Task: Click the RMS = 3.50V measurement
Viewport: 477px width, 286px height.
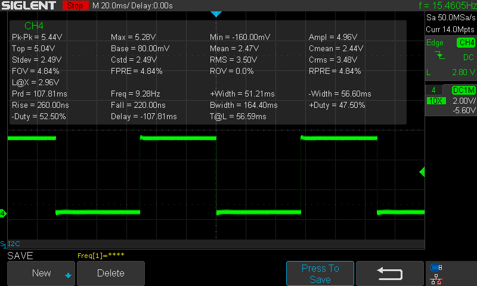Action: (x=233, y=60)
